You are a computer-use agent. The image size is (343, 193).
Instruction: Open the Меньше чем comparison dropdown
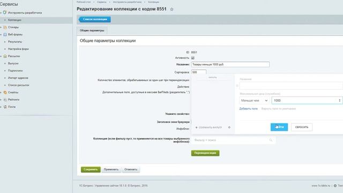point(255,100)
